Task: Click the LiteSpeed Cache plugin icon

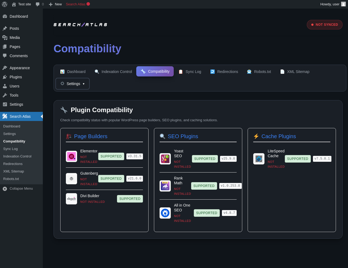Action: point(259,159)
